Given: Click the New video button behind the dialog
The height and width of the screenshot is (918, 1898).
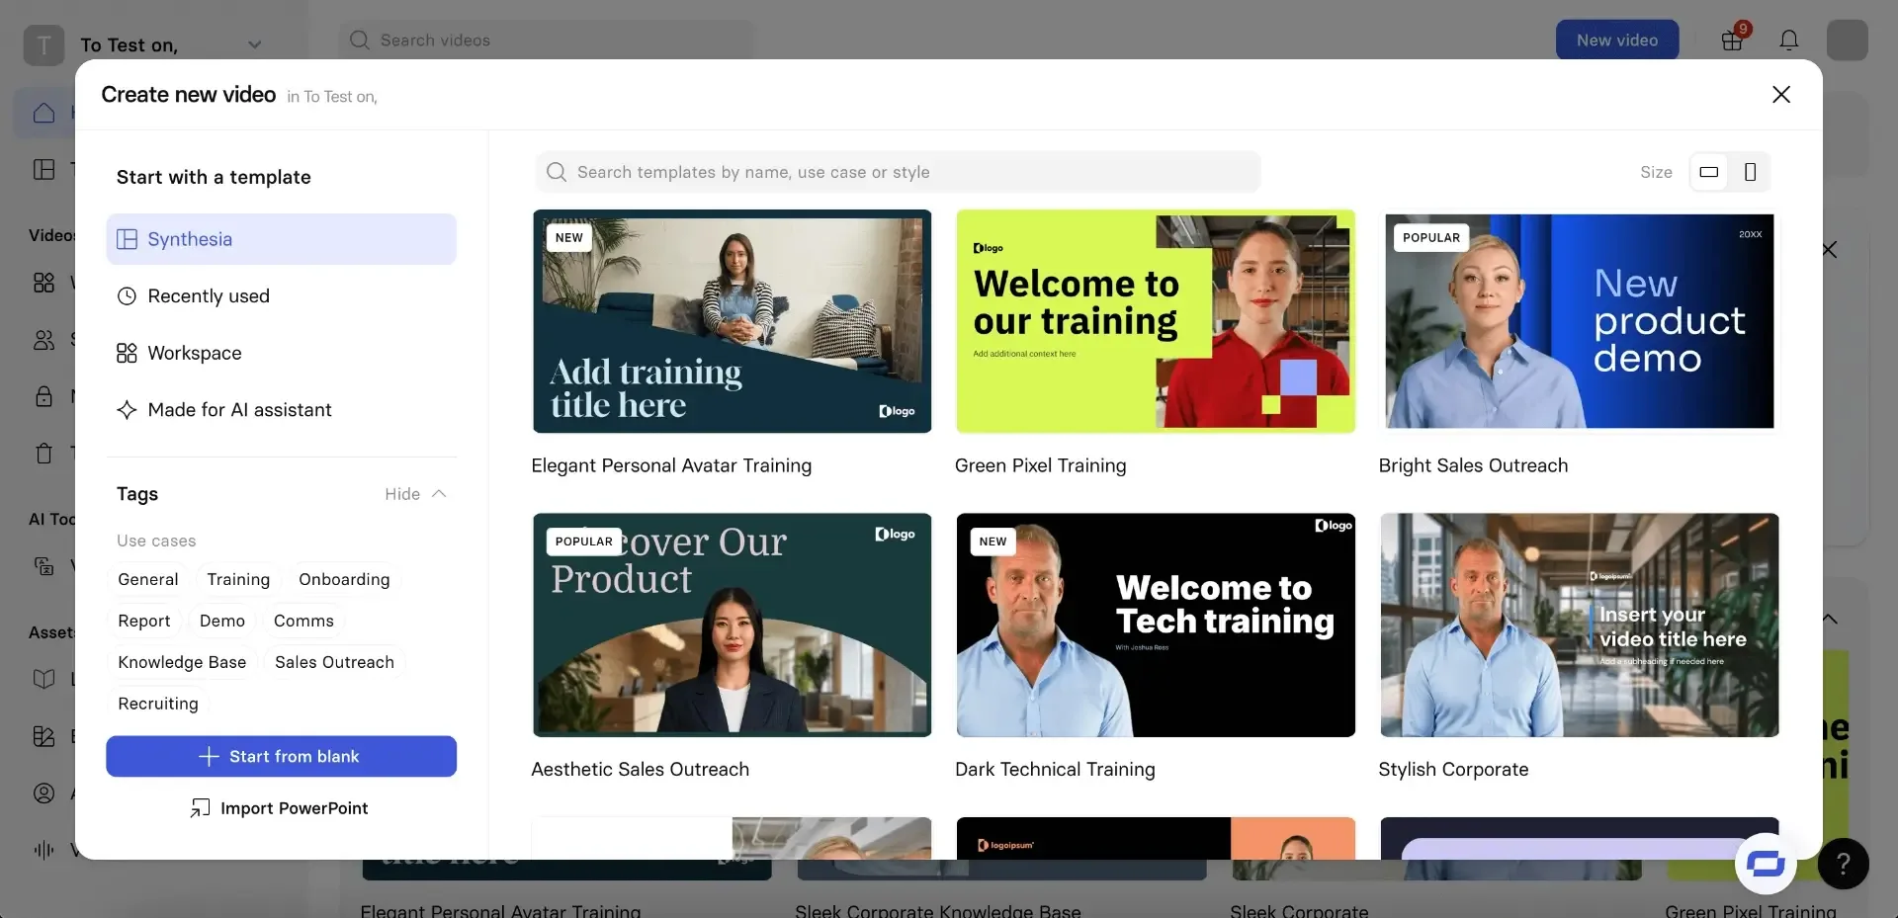Looking at the screenshot, I should tap(1617, 40).
